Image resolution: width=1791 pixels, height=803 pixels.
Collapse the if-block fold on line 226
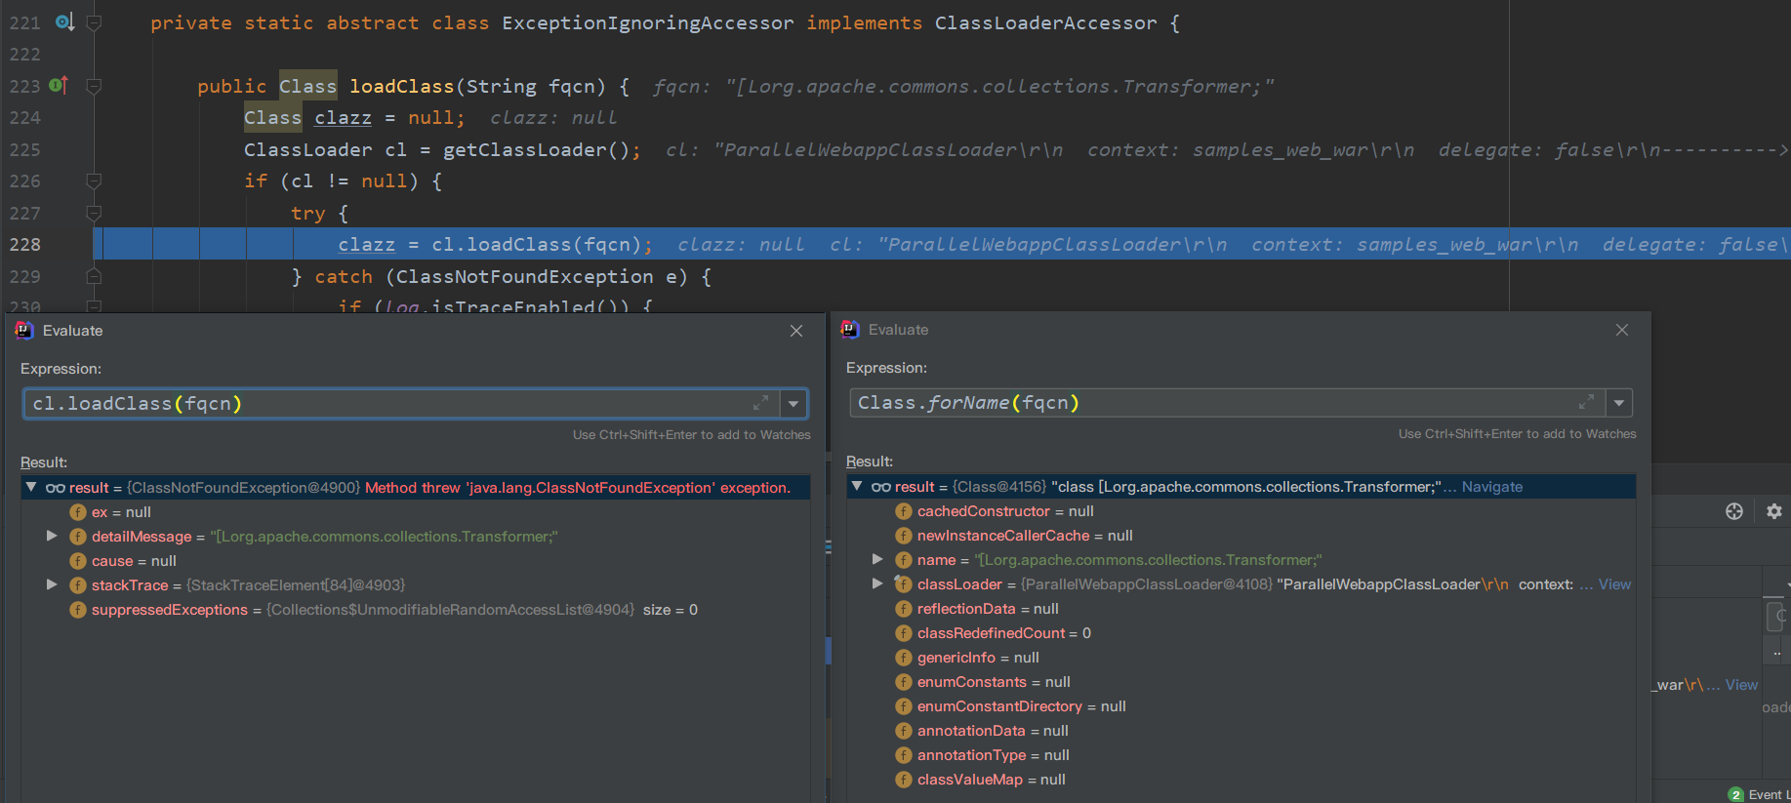coord(94,181)
